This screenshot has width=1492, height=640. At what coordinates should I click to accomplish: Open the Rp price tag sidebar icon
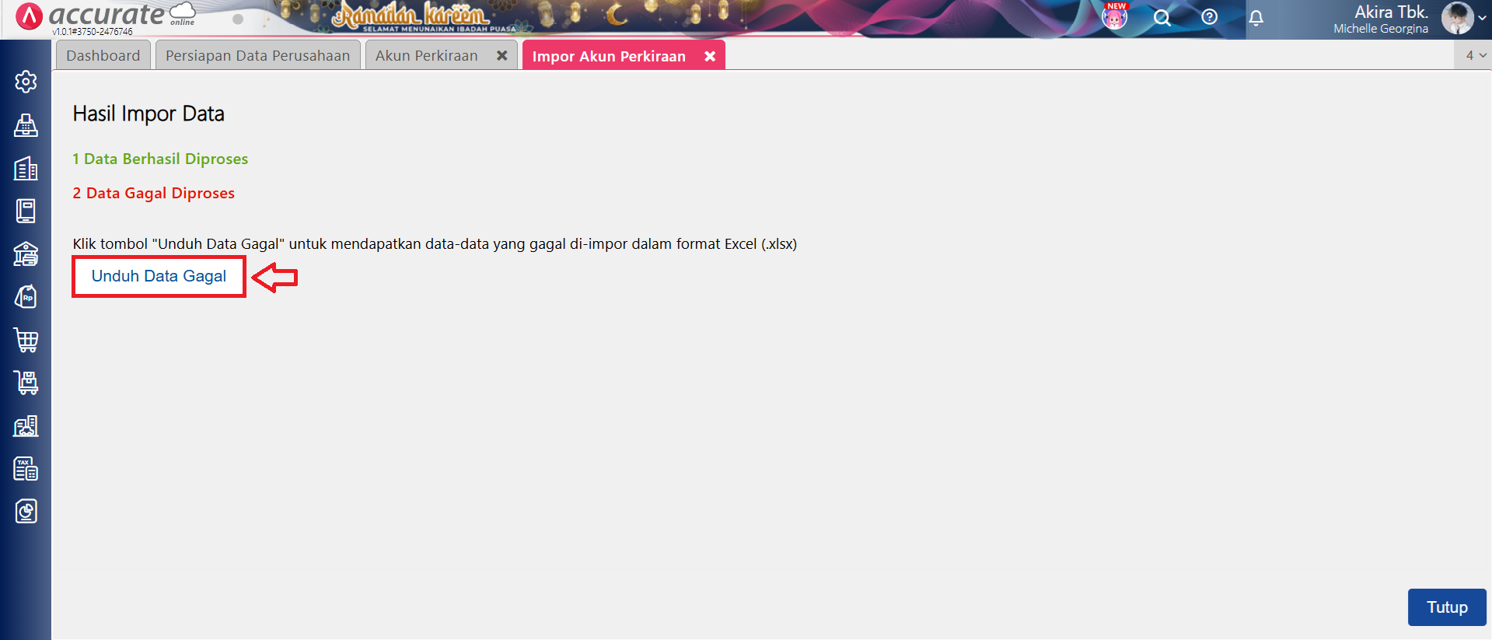point(26,297)
